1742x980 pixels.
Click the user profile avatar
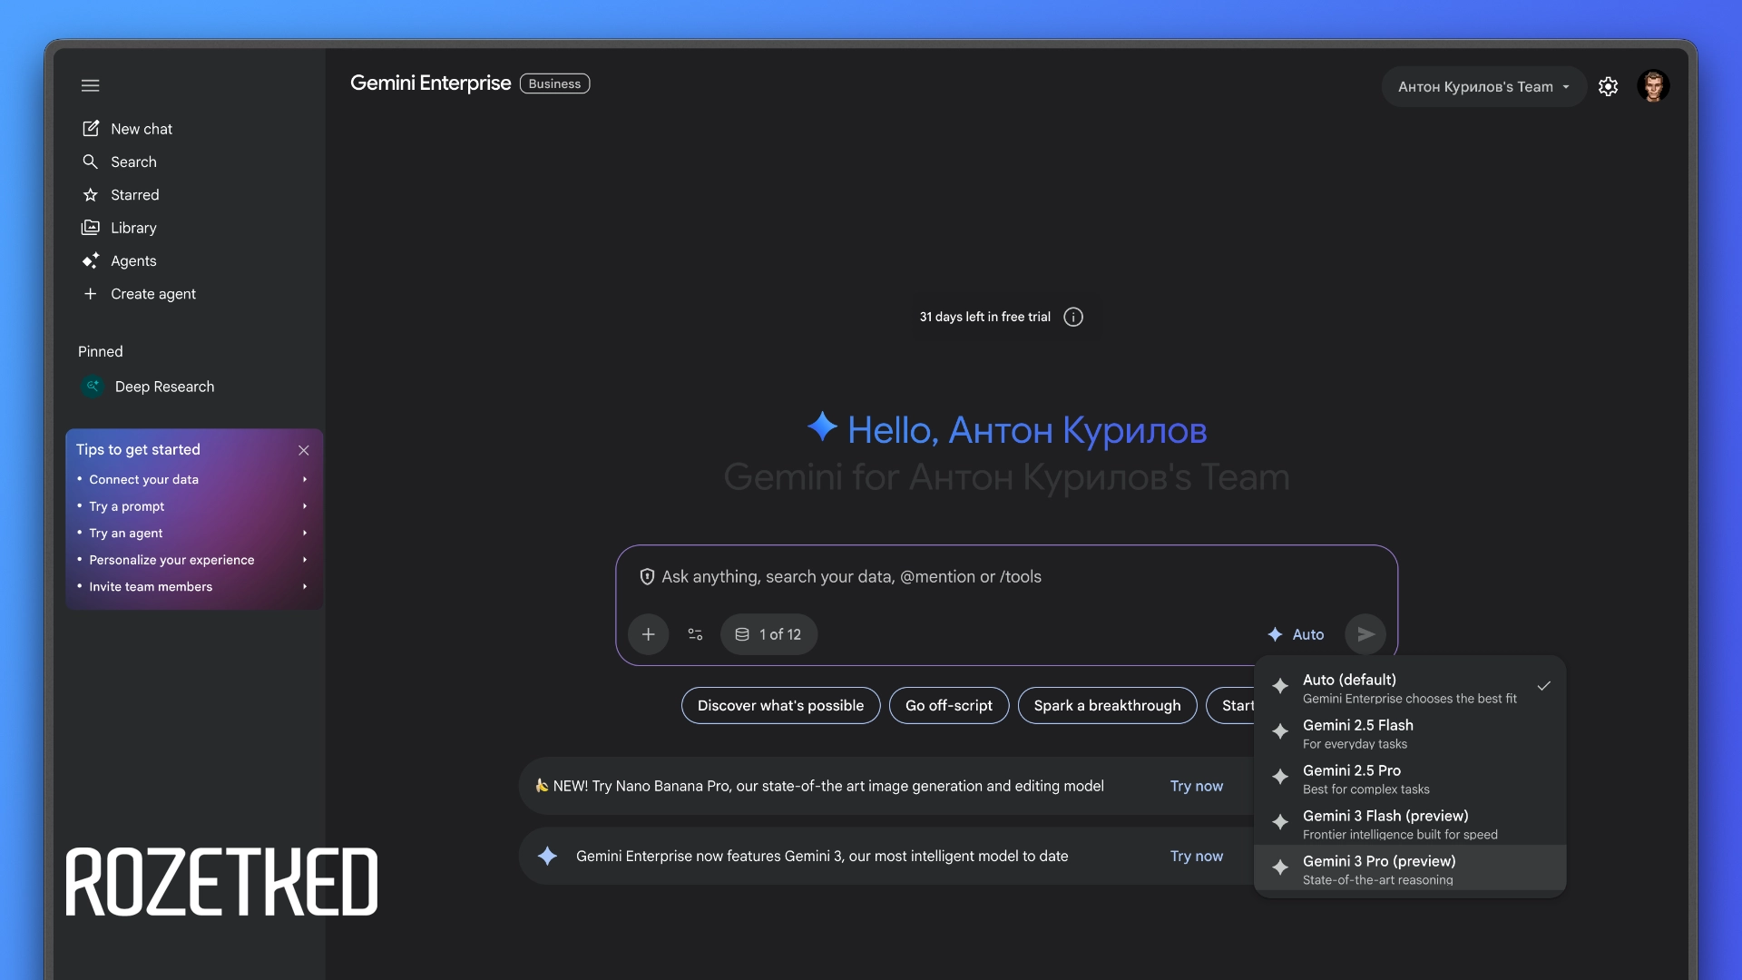coord(1653,86)
